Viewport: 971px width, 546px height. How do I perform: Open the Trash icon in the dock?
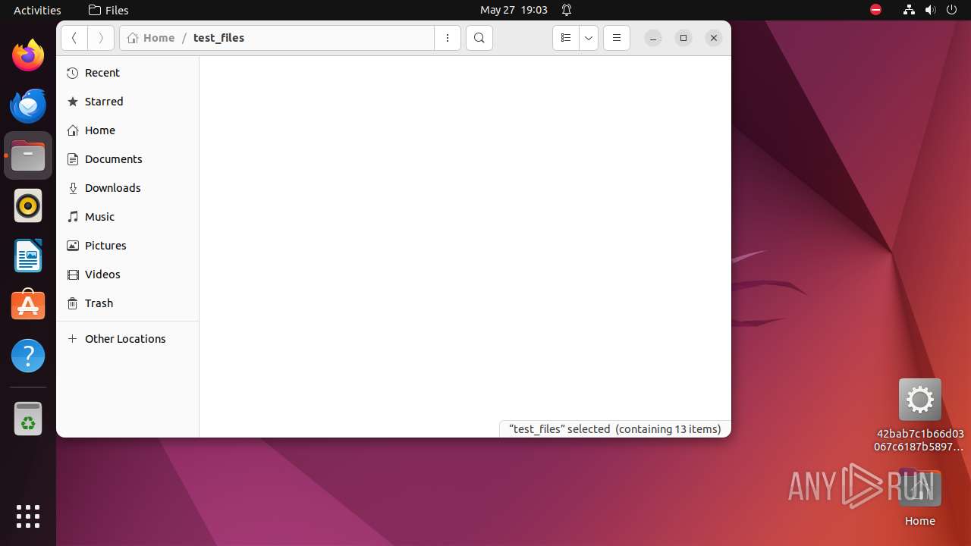(x=28, y=419)
